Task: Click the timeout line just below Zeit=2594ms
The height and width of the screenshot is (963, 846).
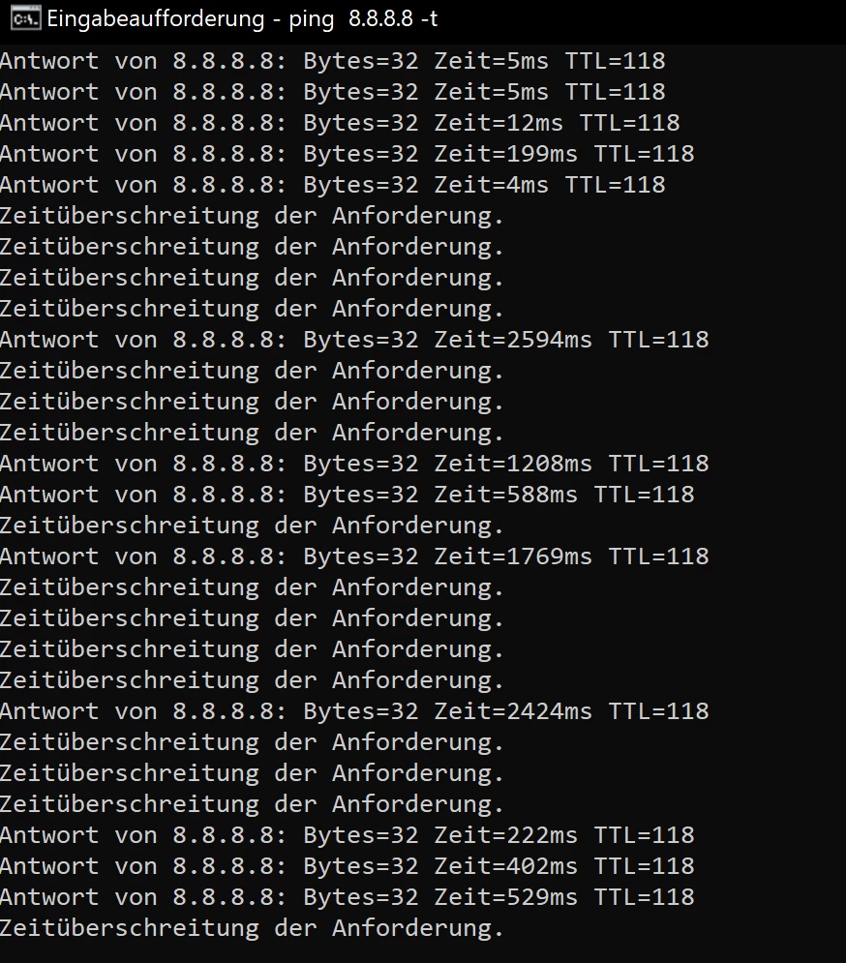Action: click(252, 371)
